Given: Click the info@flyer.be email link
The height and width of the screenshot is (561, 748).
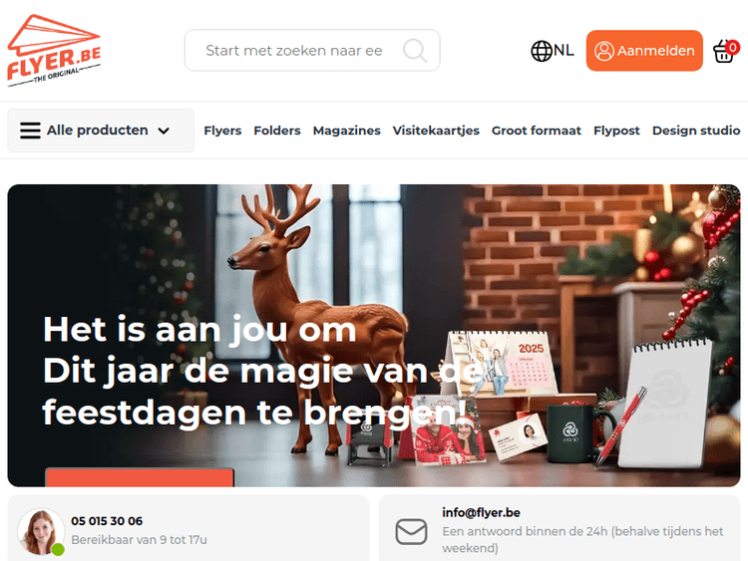Looking at the screenshot, I should (481, 513).
